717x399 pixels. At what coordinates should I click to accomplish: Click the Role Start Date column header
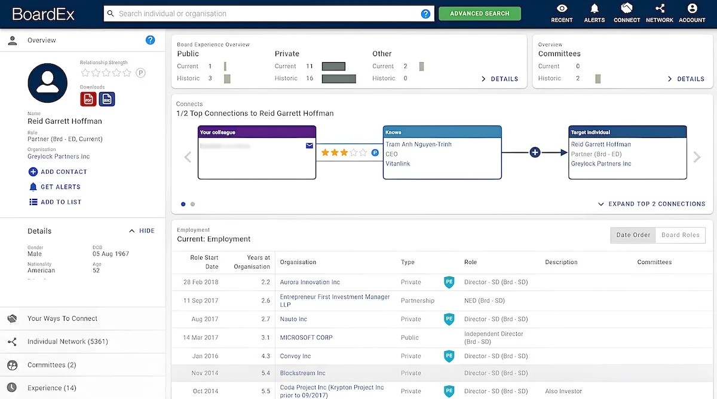204,262
